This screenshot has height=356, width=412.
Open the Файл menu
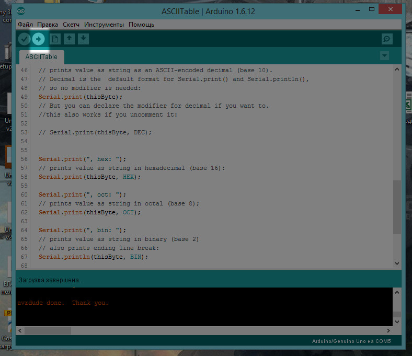tap(25, 25)
